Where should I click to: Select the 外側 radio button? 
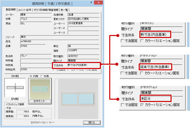42,76
